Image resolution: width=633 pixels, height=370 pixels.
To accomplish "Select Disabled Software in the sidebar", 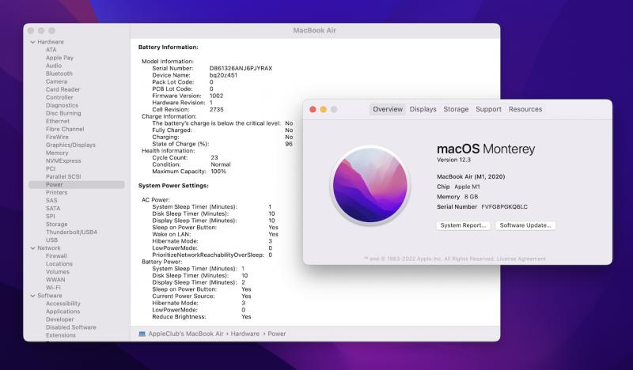I will coord(70,327).
